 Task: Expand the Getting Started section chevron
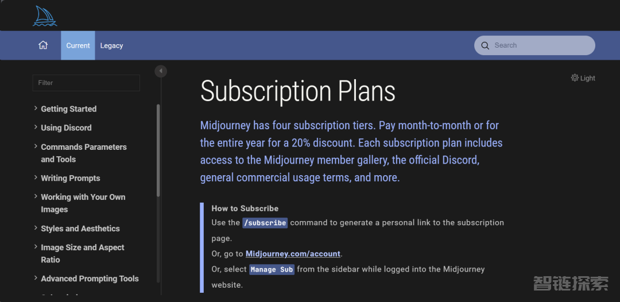pos(36,109)
